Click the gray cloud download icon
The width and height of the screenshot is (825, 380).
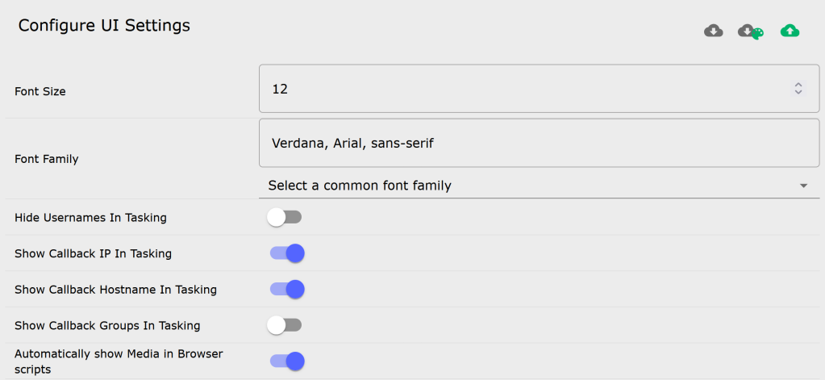[713, 31]
